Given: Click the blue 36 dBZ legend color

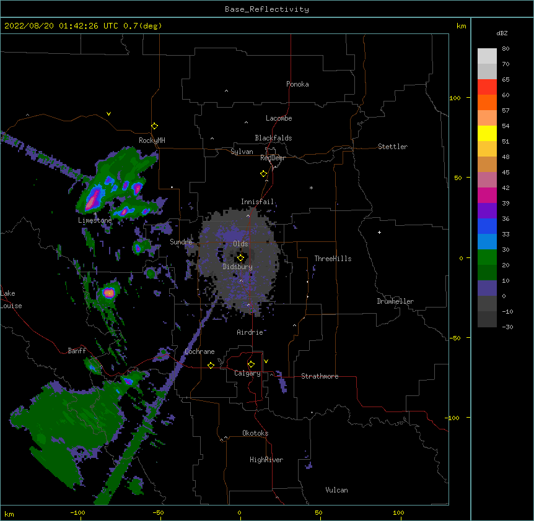Looking at the screenshot, I should [x=487, y=226].
